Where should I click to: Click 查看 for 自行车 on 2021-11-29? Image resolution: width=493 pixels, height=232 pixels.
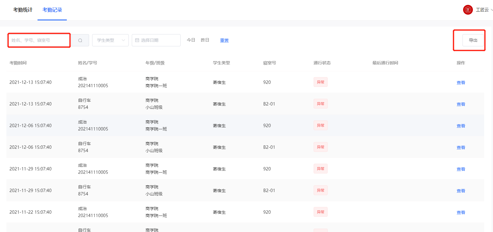pyautogui.click(x=461, y=191)
